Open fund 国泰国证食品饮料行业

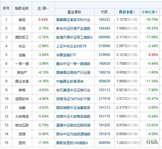tap(73, 20)
